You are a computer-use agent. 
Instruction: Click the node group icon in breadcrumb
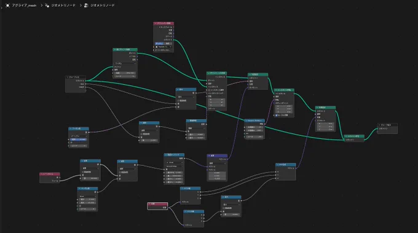click(86, 6)
